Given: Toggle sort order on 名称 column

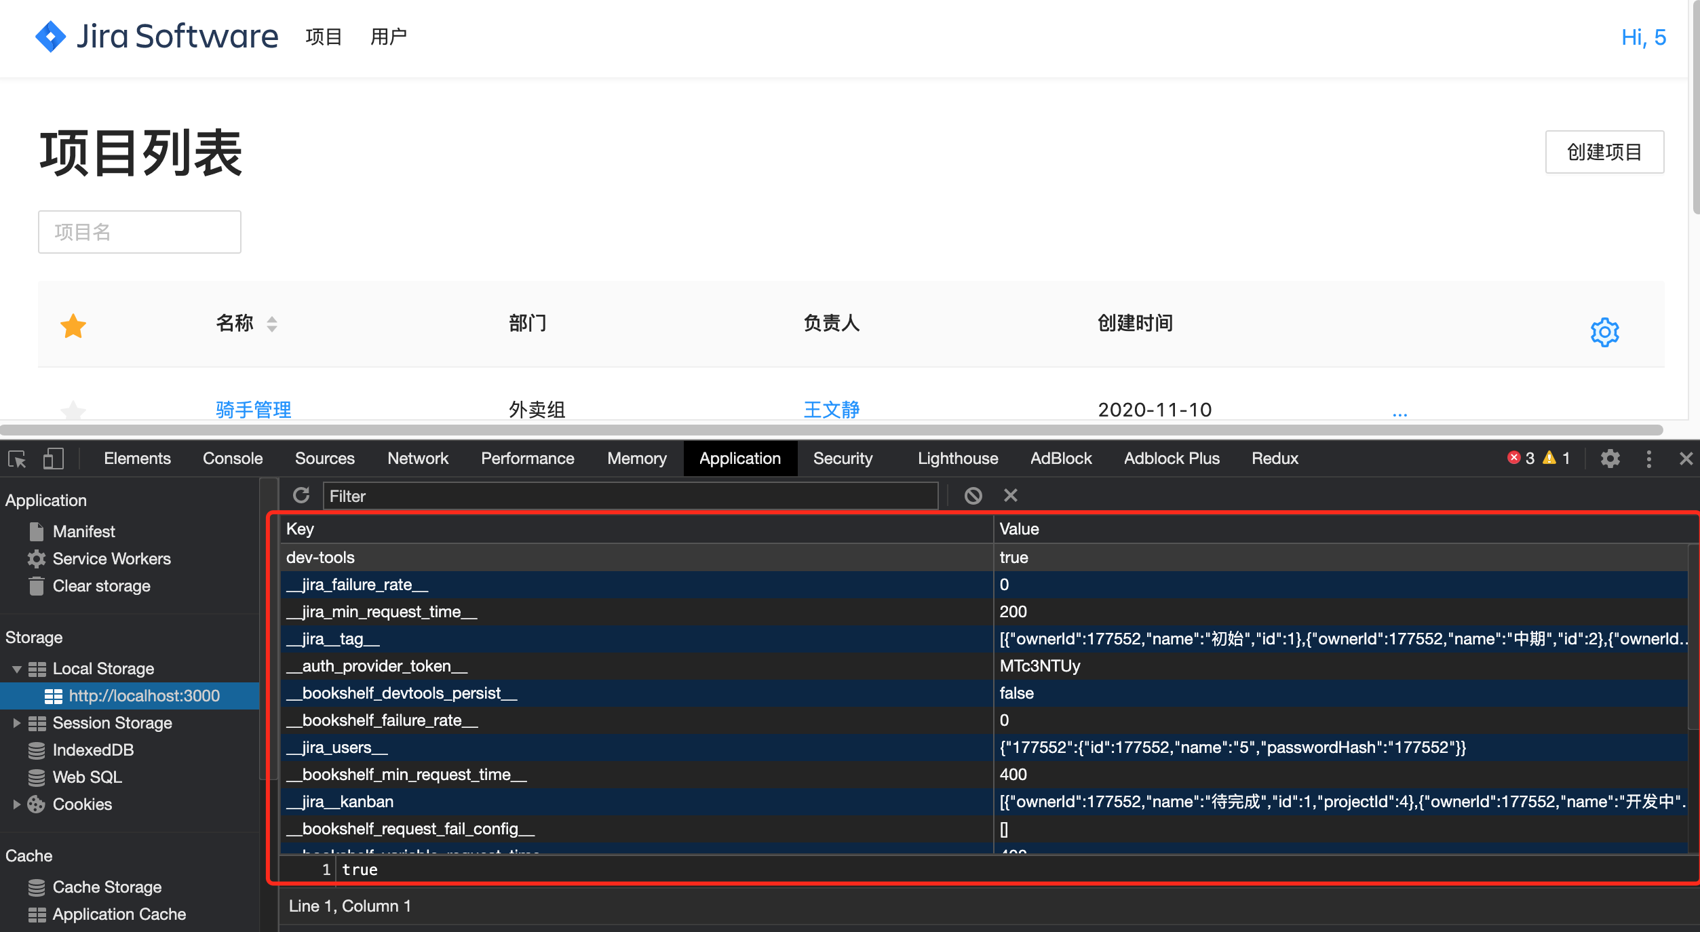Looking at the screenshot, I should 272,325.
